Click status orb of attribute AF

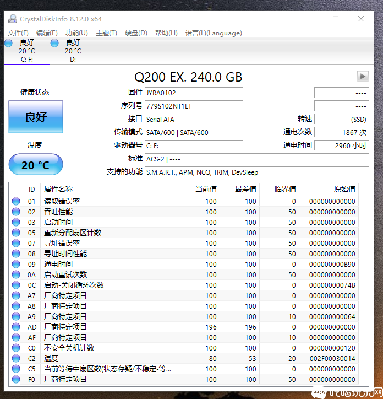click(x=16, y=337)
